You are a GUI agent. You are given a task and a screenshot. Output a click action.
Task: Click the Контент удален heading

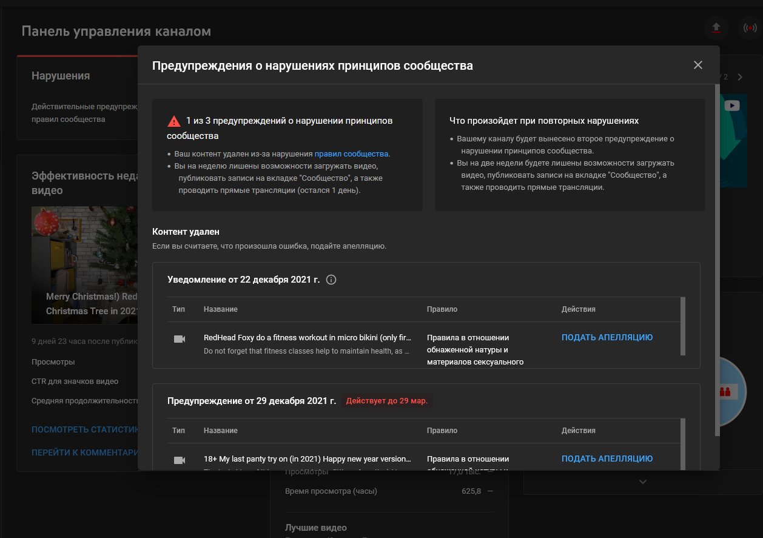point(186,232)
